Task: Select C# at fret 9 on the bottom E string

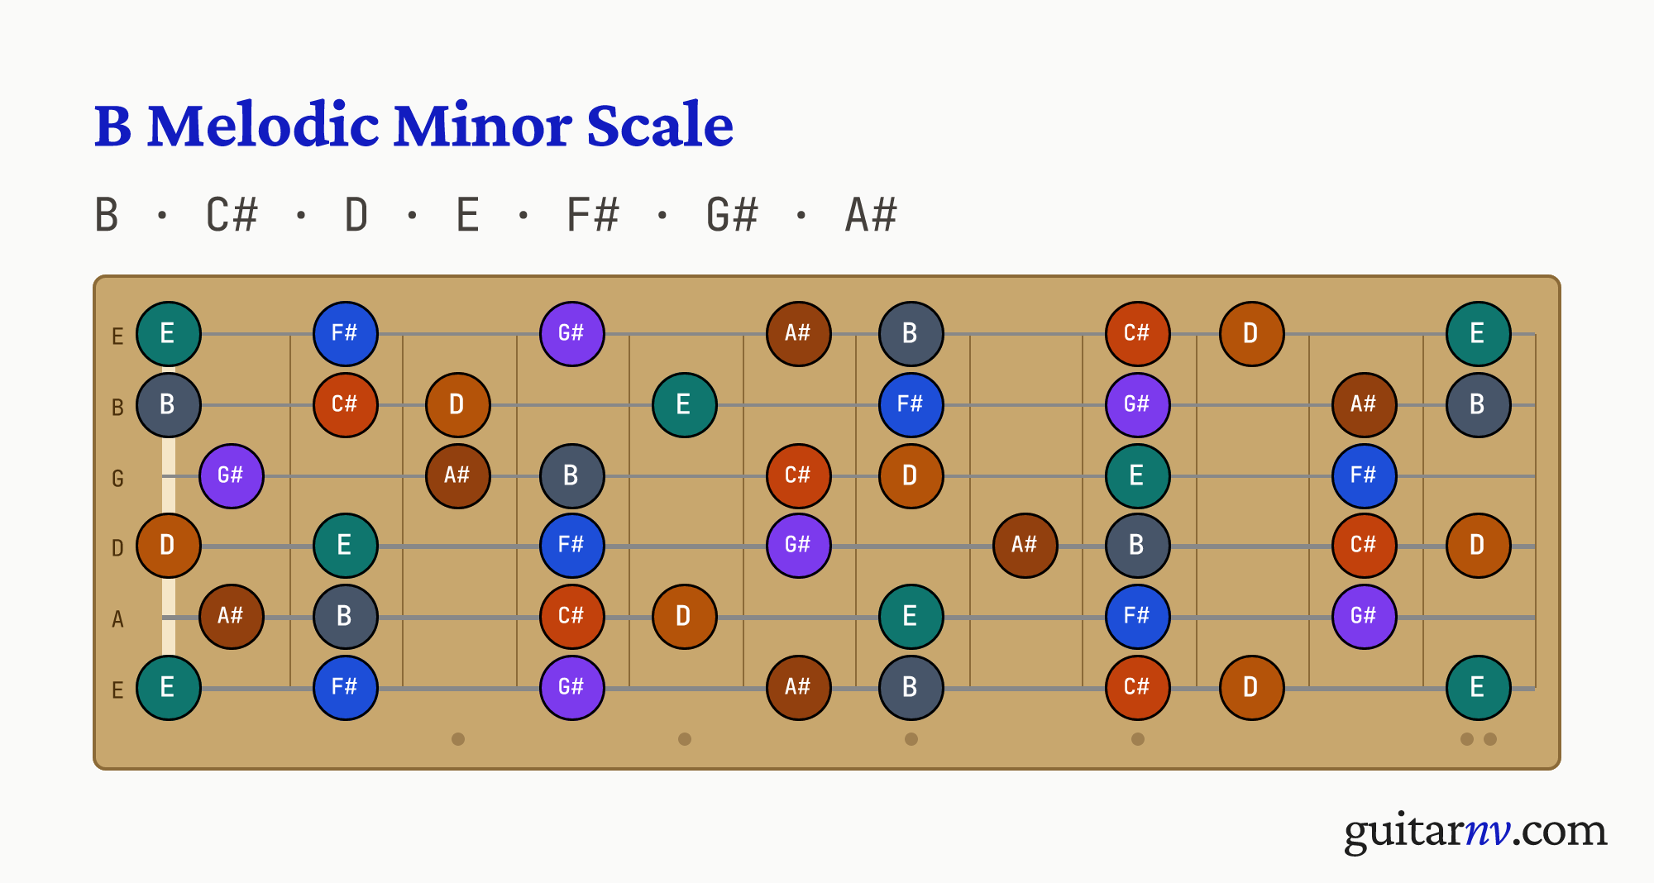Action: pos(1138,688)
